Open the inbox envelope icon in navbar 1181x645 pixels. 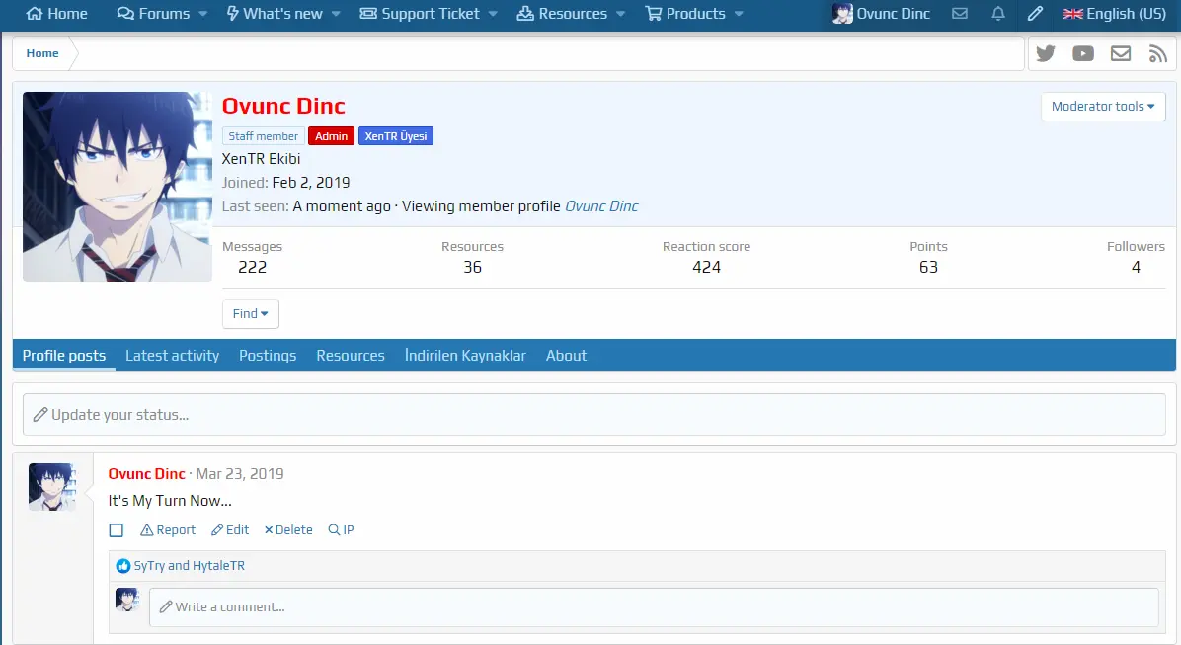click(x=960, y=14)
